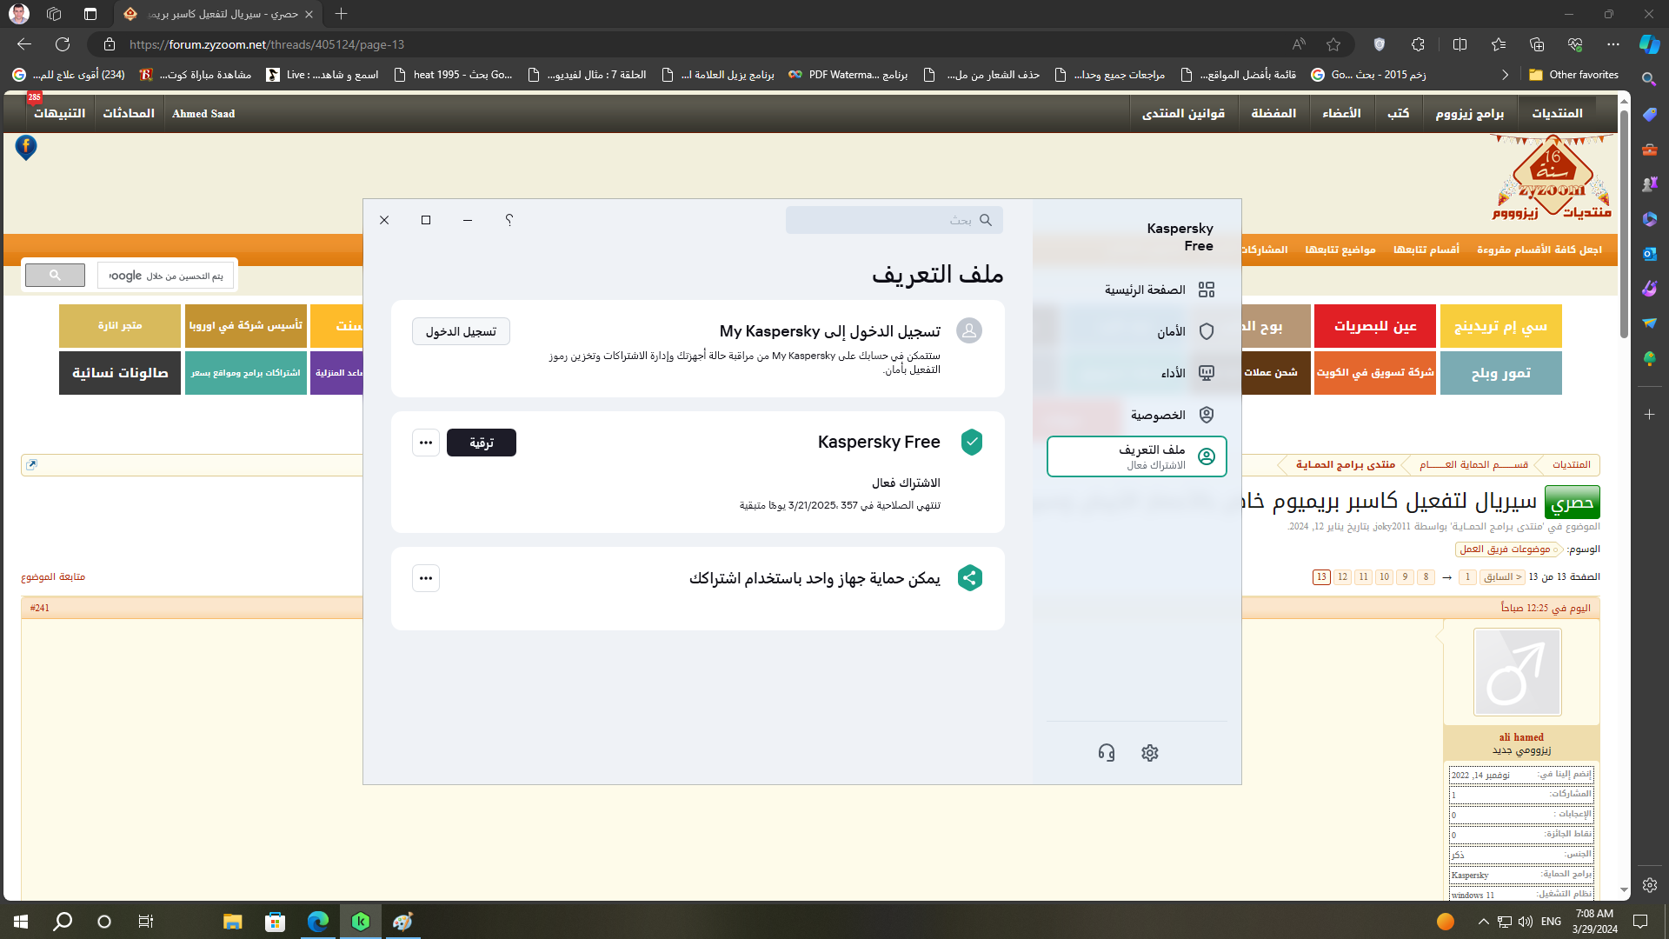Image resolution: width=1669 pixels, height=939 pixels.
Task: Open split screen icon in Edge toolbar
Action: point(1460,44)
